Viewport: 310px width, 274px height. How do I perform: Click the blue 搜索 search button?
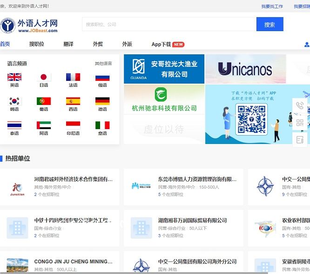coord(270,24)
